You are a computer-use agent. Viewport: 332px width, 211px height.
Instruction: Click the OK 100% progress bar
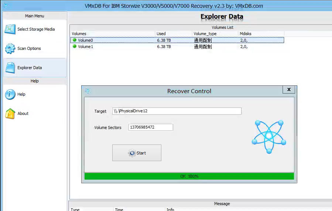[x=189, y=176]
